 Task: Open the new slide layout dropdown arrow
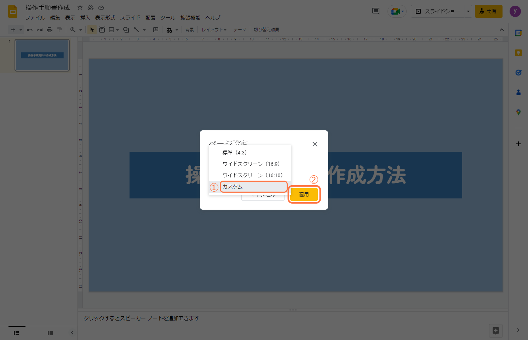point(21,30)
